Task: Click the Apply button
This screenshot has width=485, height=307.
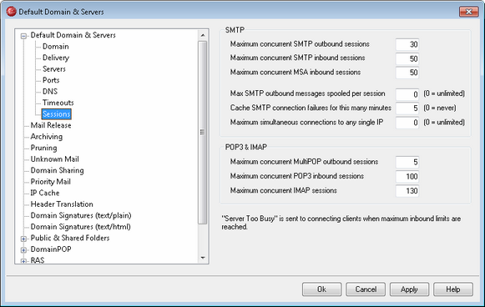Action: (x=409, y=289)
